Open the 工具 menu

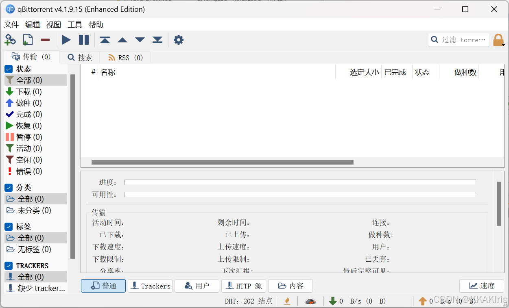click(75, 25)
